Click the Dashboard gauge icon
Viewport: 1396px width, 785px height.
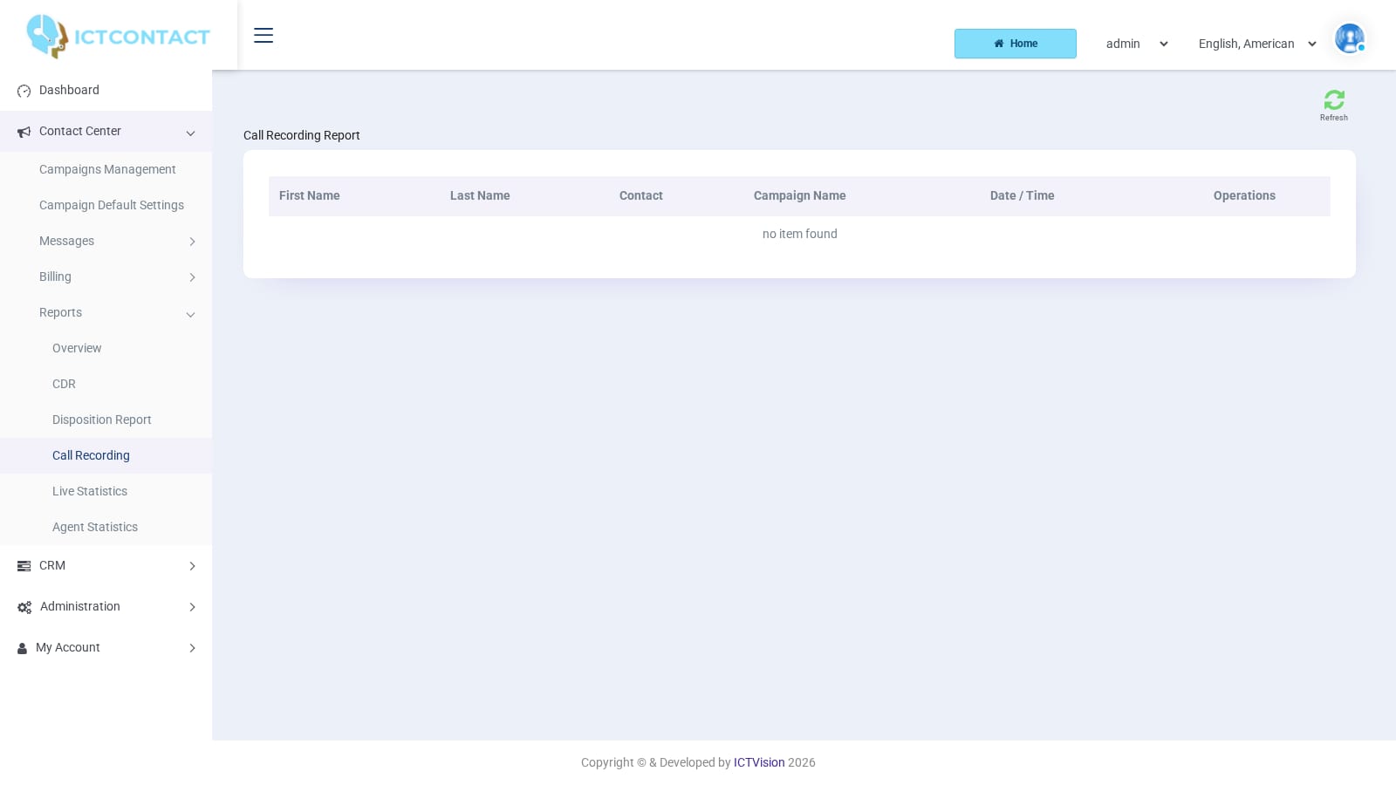[24, 91]
